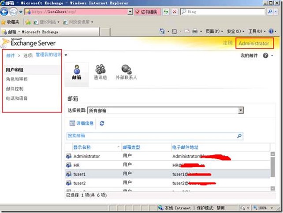283x213 pixels.
Task: Click the IE help question mark icon
Action: coord(271,31)
